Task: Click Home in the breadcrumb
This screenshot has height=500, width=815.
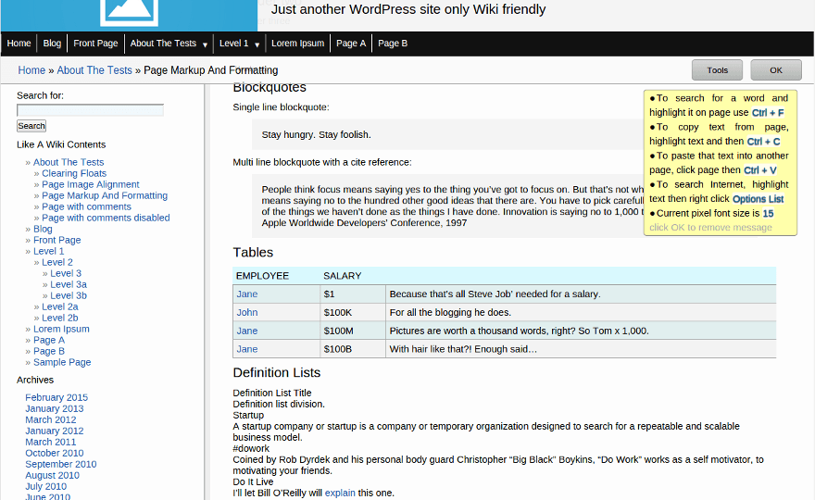Action: [31, 70]
